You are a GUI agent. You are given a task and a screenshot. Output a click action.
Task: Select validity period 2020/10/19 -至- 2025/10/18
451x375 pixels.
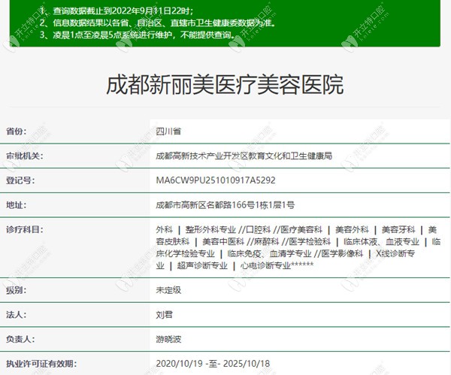(213, 364)
